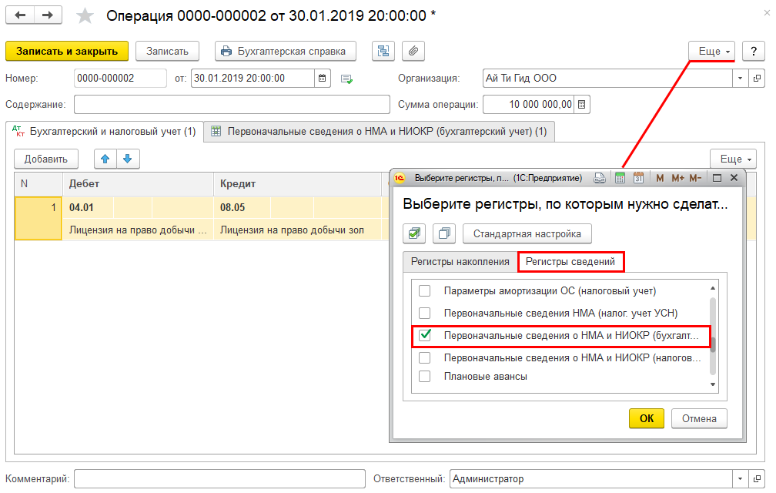776x493 pixels.
Task: Open top Еще menu dropdown
Action: point(711,51)
